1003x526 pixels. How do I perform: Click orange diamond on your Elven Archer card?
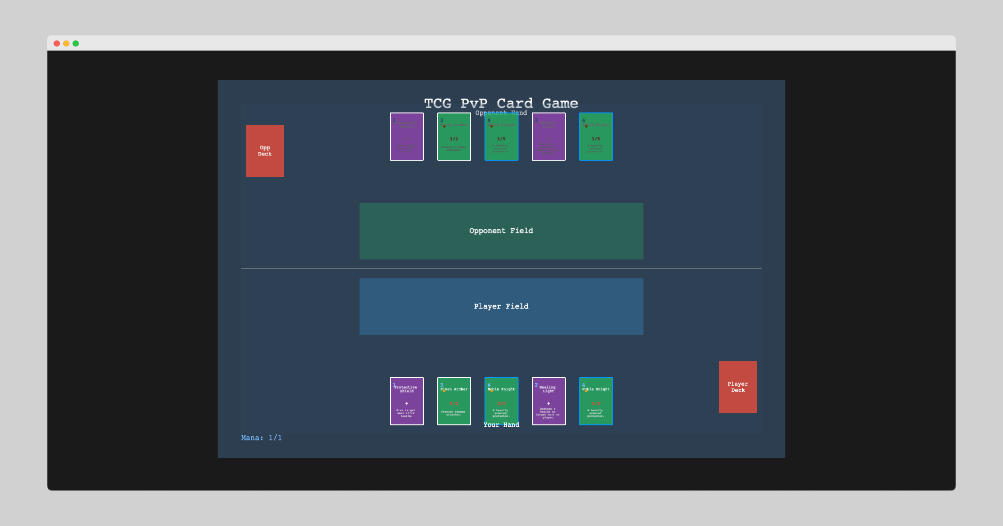pos(444,391)
